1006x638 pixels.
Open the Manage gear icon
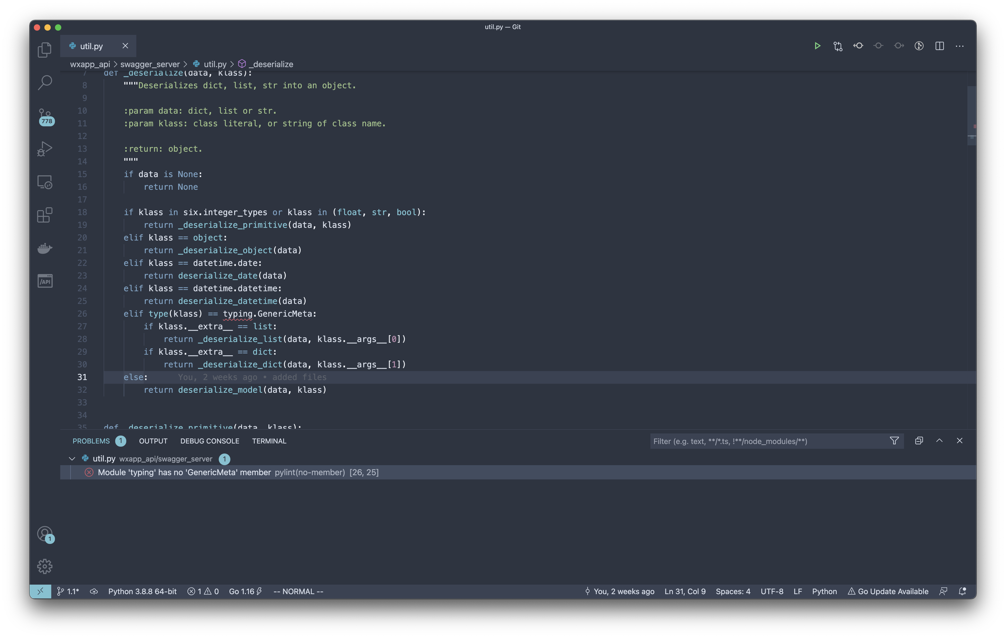(x=45, y=566)
